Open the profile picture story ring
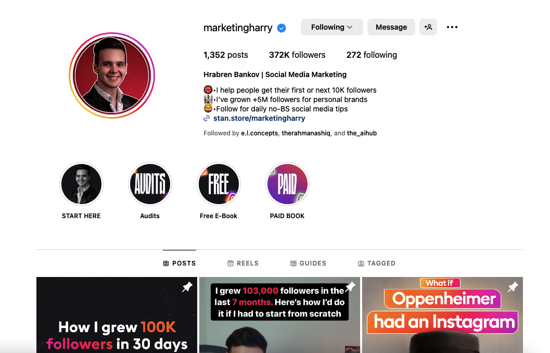 pos(112,75)
